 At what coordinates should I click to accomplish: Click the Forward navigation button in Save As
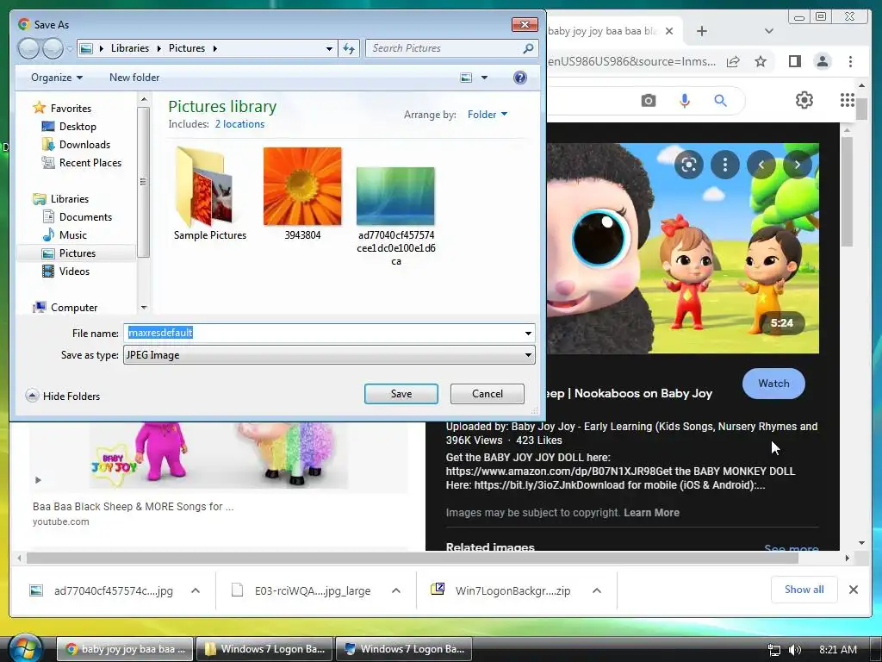tap(53, 48)
